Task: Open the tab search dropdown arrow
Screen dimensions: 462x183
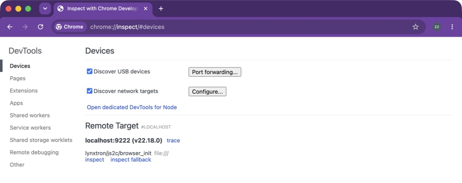Action: [x=45, y=9]
